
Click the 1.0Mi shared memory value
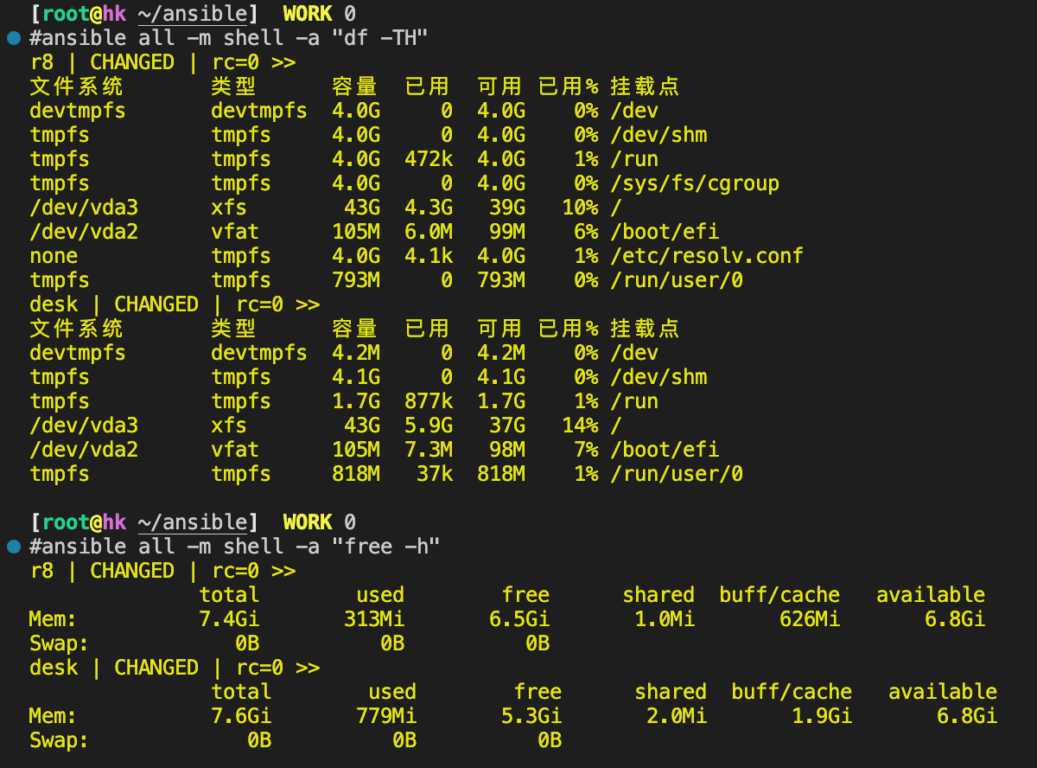[665, 619]
